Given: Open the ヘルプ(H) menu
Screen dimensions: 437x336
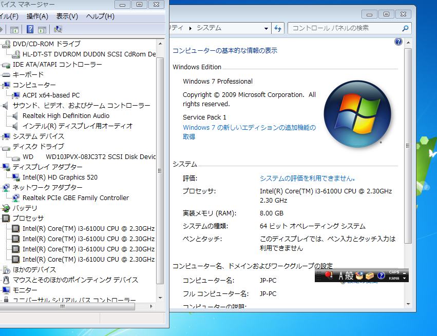Looking at the screenshot, I should [x=100, y=16].
